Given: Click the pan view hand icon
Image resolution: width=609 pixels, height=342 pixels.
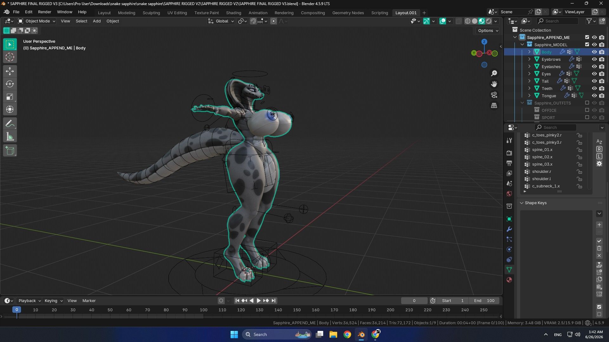Looking at the screenshot, I should (494, 84).
